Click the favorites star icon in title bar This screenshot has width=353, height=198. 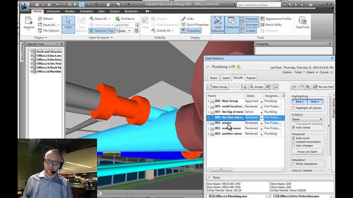click(302, 4)
